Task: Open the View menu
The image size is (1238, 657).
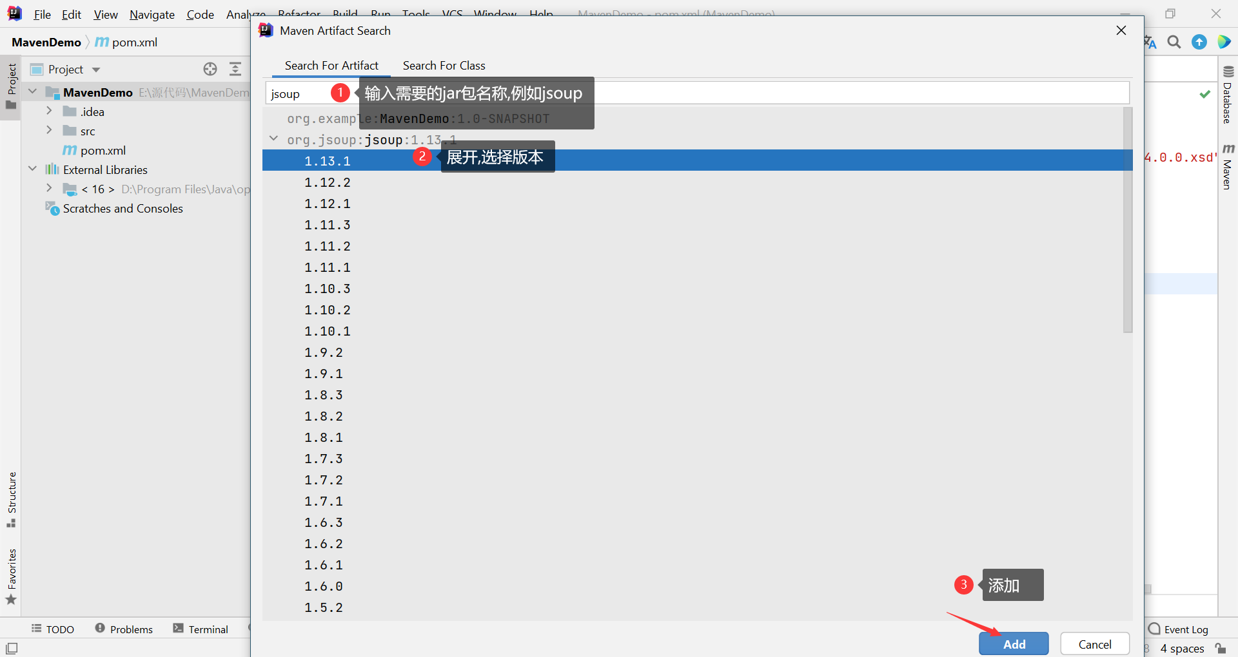Action: pos(106,14)
